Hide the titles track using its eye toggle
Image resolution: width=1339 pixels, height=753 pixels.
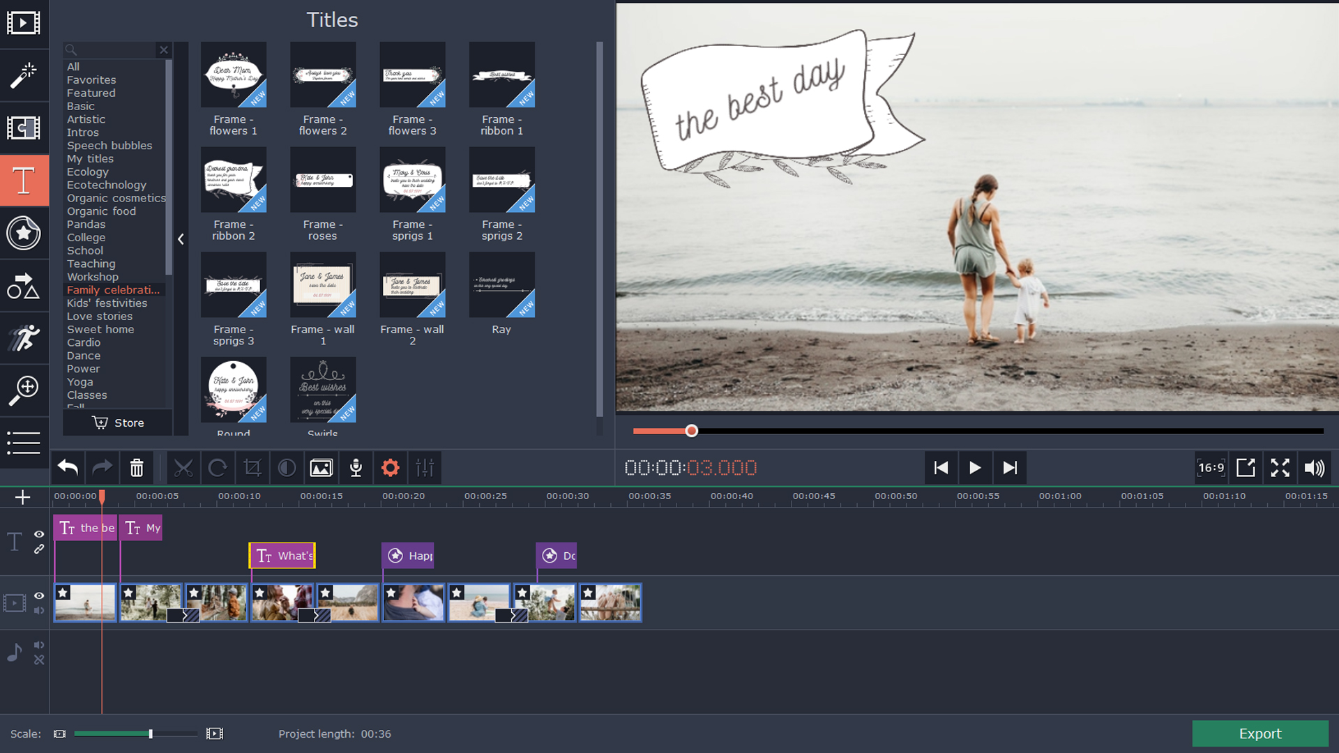(x=39, y=535)
